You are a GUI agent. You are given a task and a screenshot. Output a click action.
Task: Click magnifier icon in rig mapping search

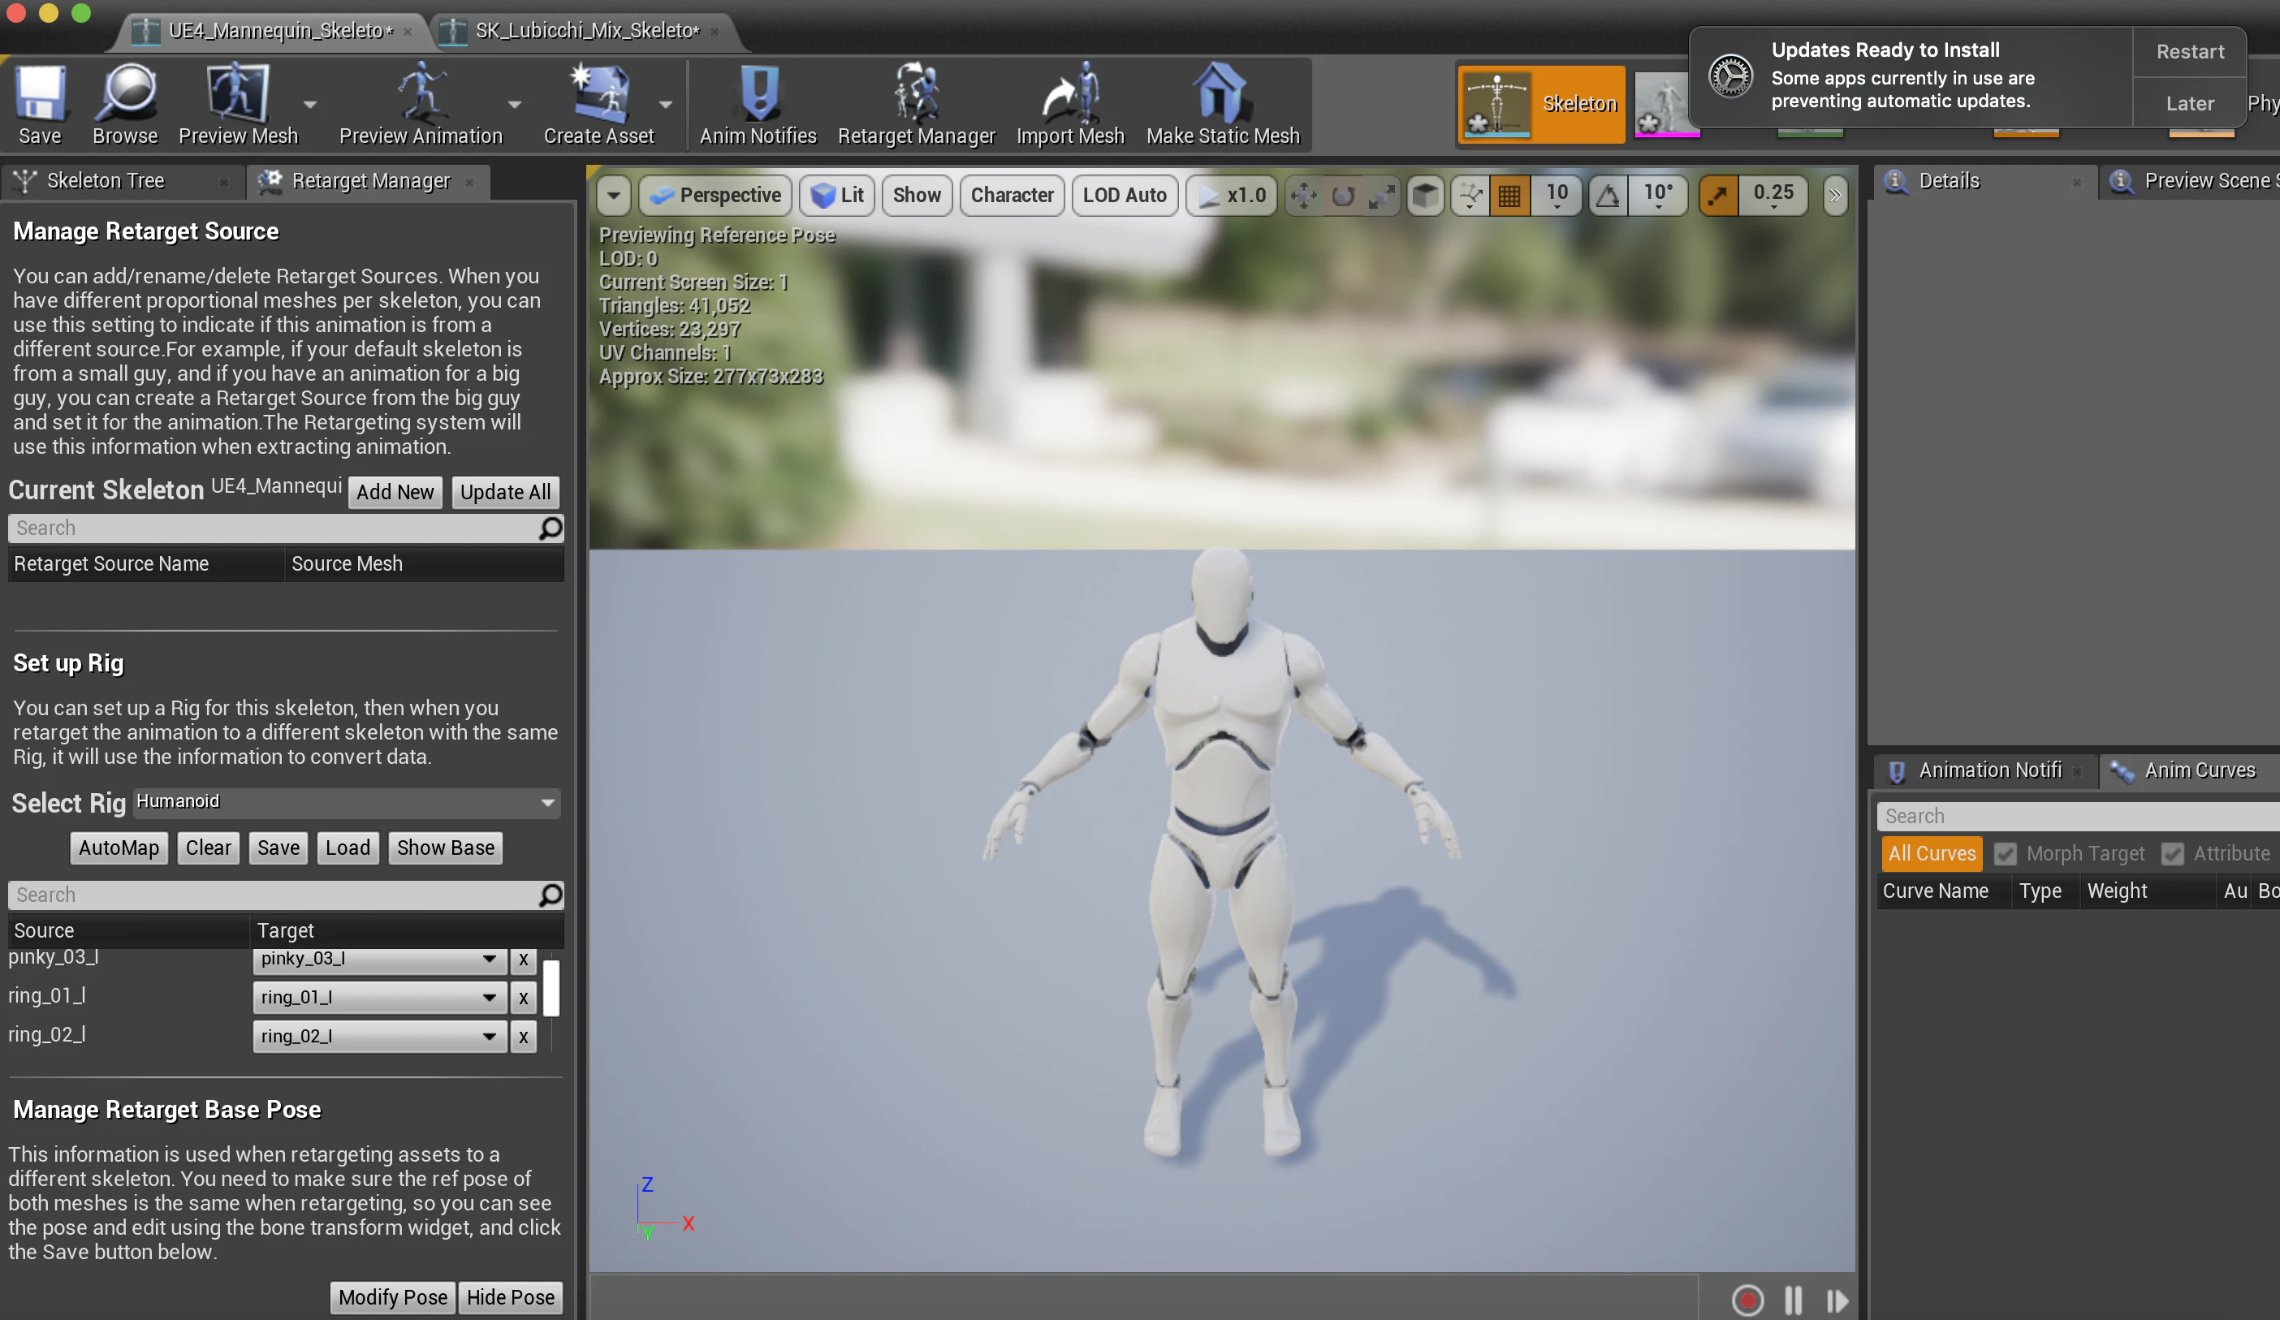[550, 895]
